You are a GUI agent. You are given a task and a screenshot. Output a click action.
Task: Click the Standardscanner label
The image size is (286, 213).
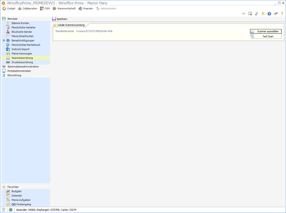click(65, 31)
